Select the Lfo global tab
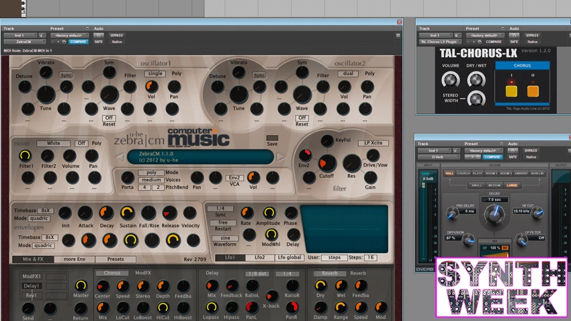Viewport: 571px width, 321px height. (290, 258)
